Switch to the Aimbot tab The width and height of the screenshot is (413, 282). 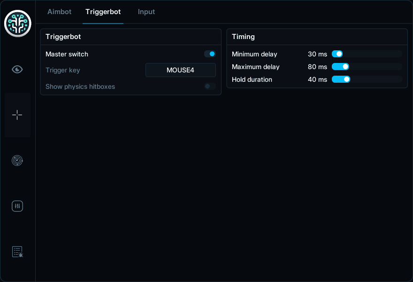tap(59, 12)
